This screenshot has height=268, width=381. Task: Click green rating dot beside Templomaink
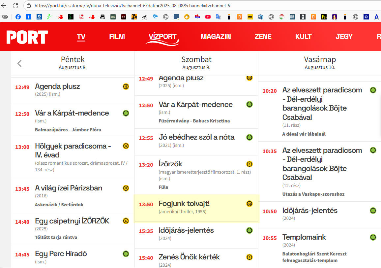click(373, 237)
